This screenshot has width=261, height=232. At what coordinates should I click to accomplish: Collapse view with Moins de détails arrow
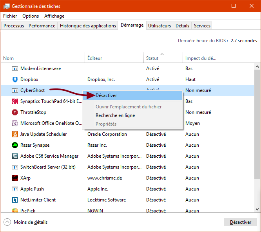tap(7, 222)
